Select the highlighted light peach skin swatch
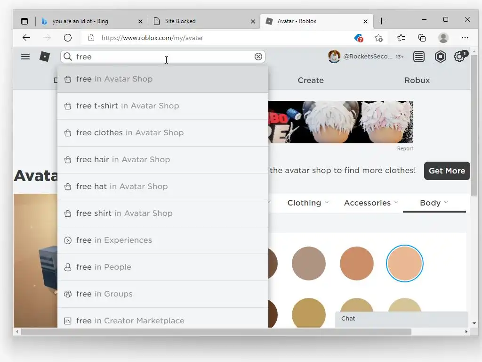482x362 pixels. pos(404,263)
